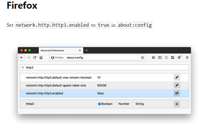Close the Advanced Preferences tab

coord(80,50)
